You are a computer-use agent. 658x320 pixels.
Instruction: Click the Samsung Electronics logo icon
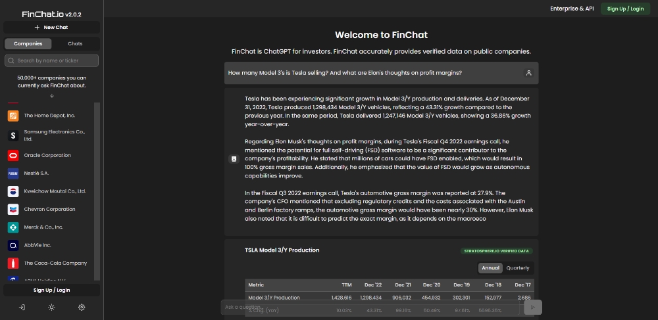13,135
